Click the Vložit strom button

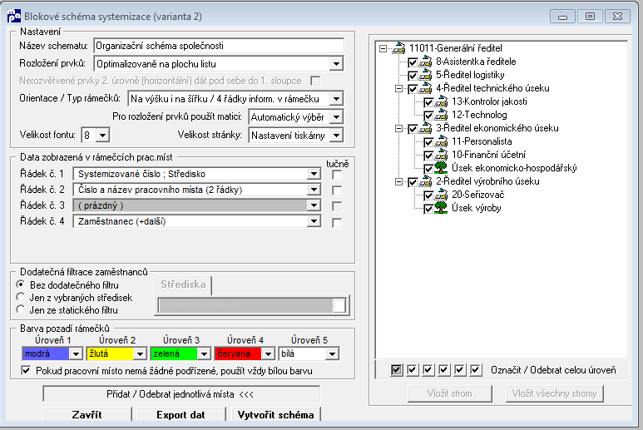coord(449,393)
